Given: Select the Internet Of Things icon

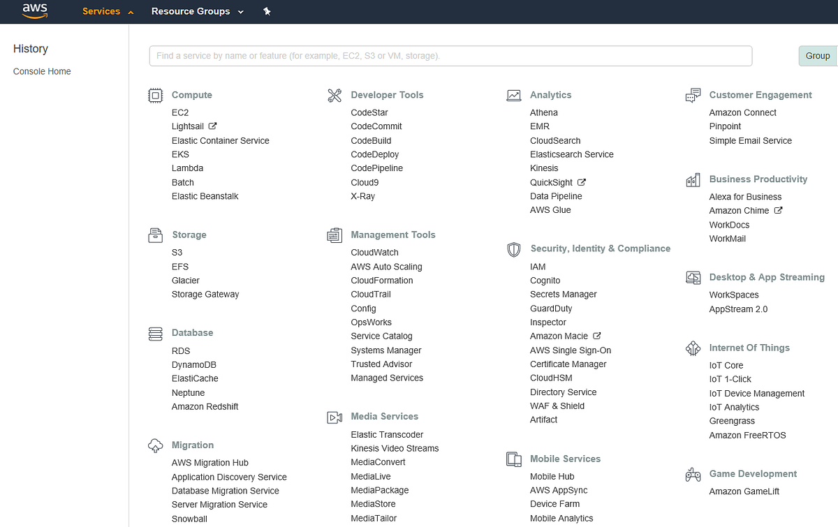Looking at the screenshot, I should point(693,348).
